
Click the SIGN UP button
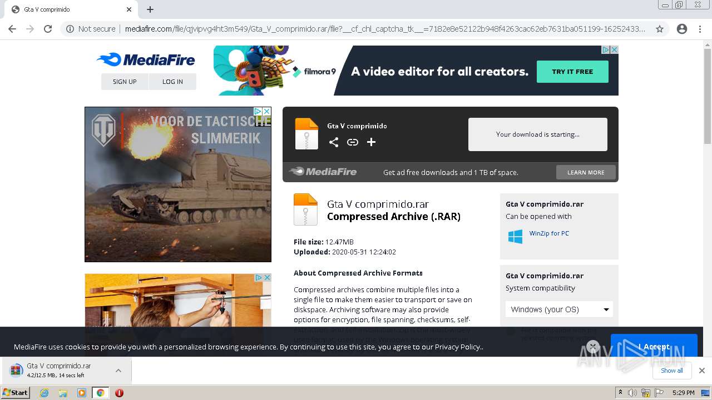pos(125,82)
